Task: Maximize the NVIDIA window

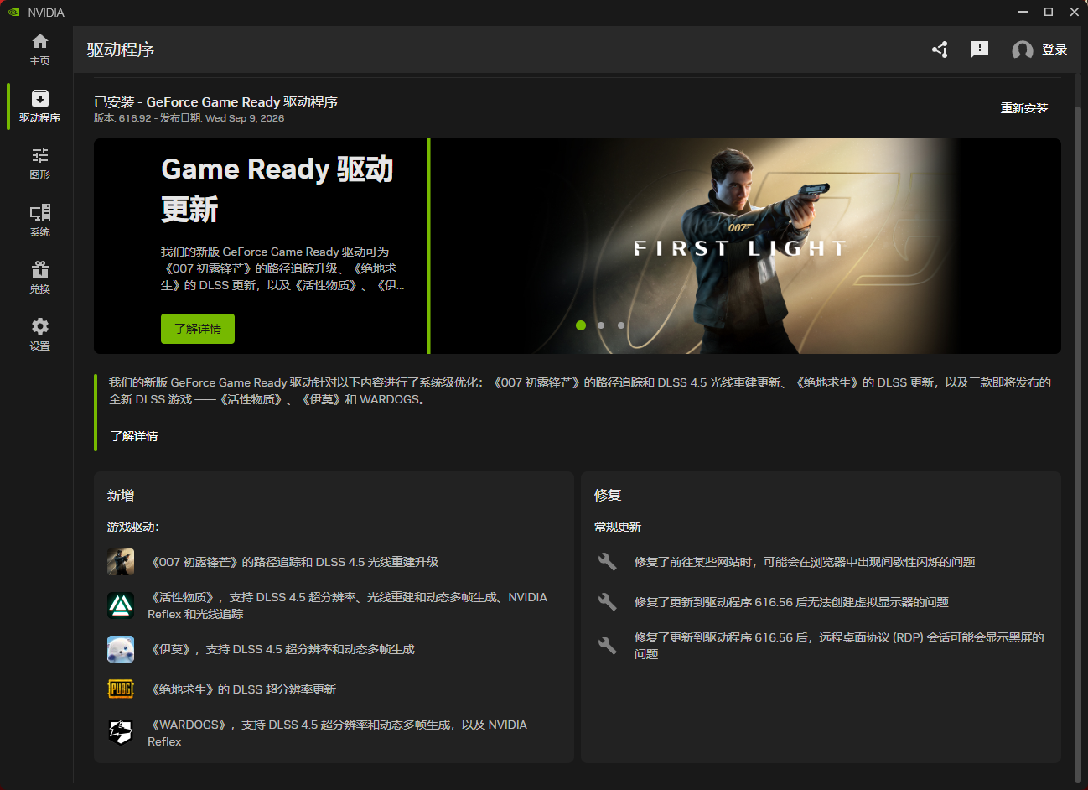Action: pos(1049,12)
